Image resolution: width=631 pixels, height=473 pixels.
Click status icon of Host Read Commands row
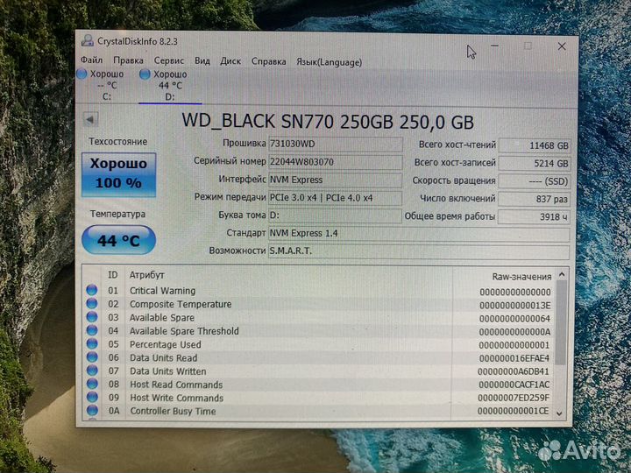click(x=92, y=384)
